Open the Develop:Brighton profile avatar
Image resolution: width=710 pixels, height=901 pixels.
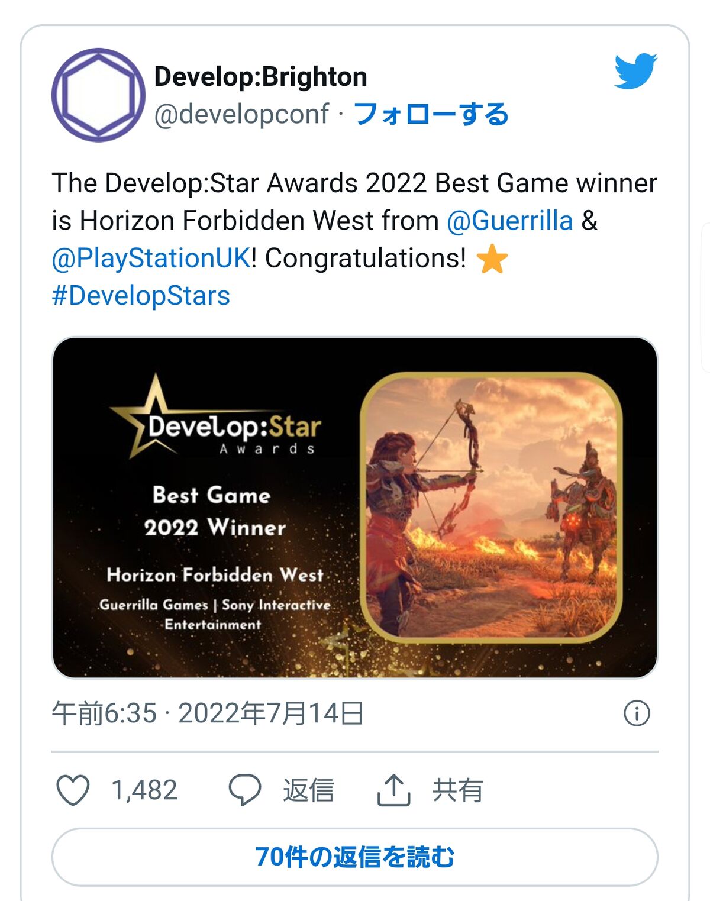click(98, 95)
